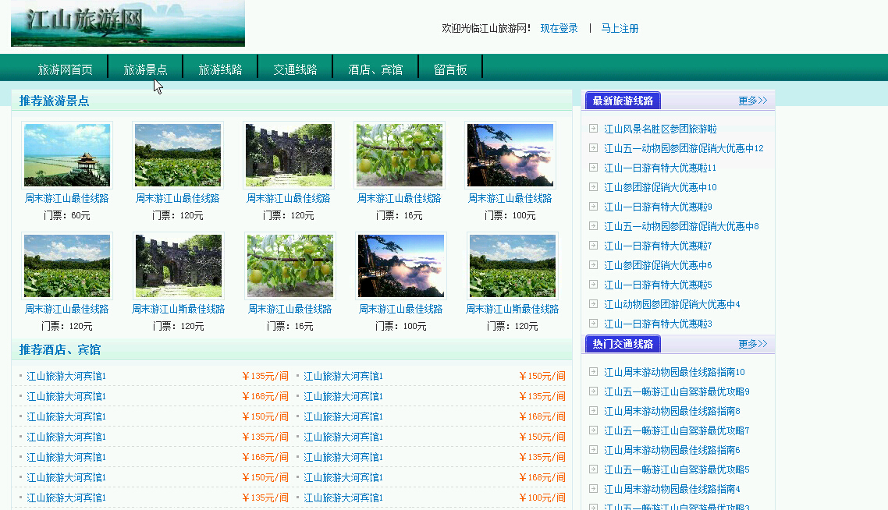Screen dimensions: 888x510
Task: Click the arrow icon beside 江山一日游有特大优惠啦3
Action: (593, 324)
